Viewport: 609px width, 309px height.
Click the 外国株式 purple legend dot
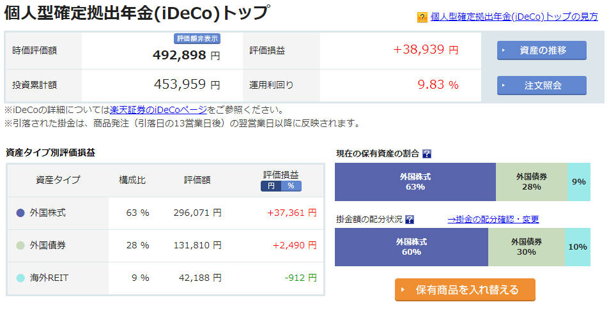click(x=20, y=213)
